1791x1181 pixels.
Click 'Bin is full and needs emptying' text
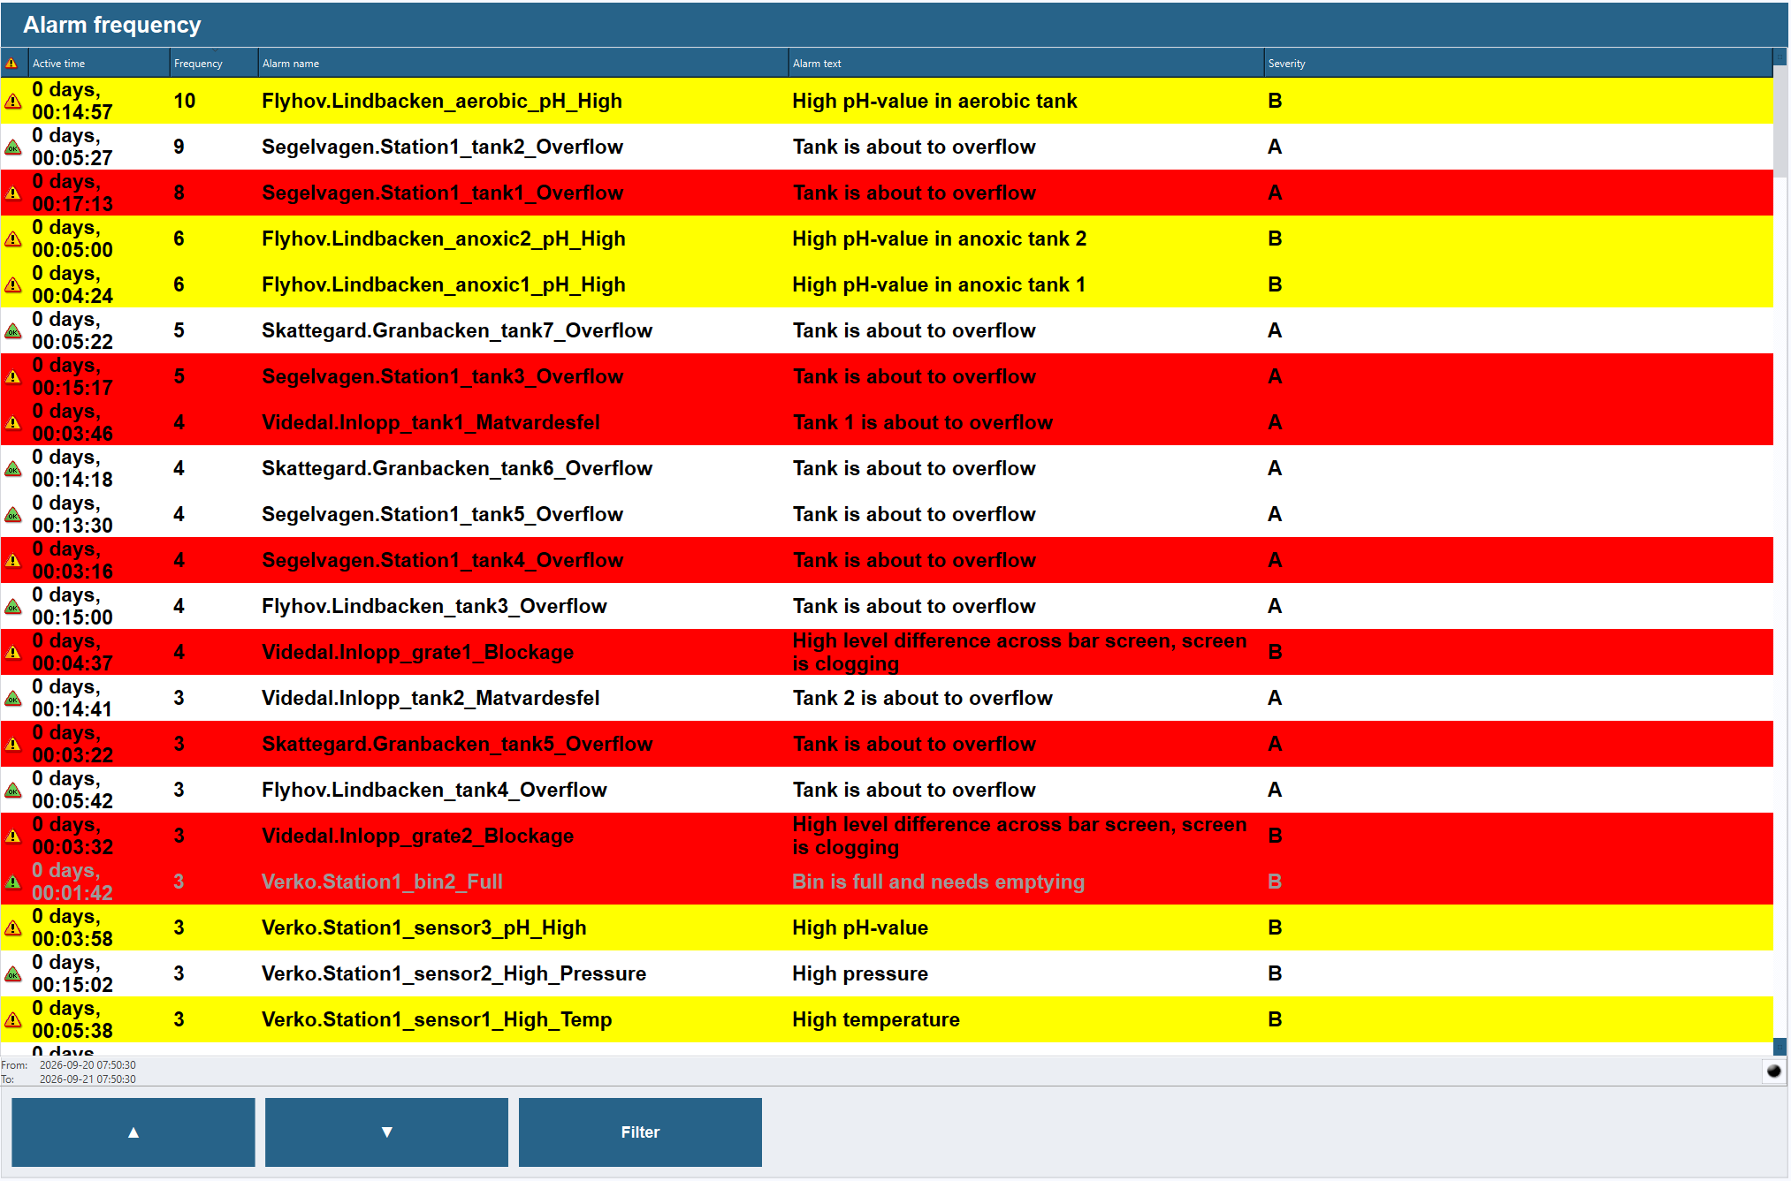point(938,882)
